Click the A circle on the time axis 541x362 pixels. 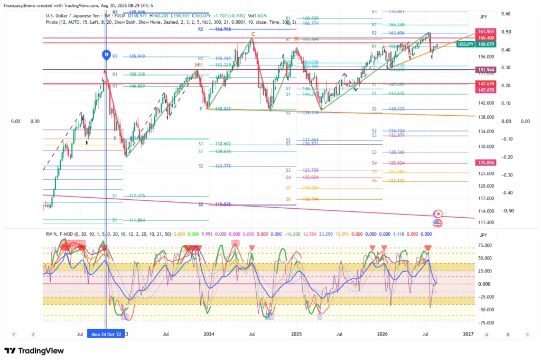pyautogui.click(x=487, y=334)
